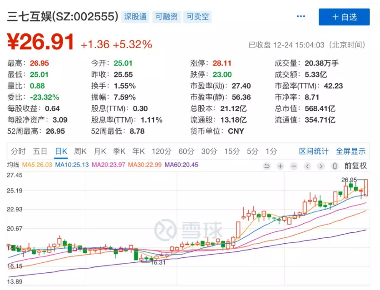Switch to the 周K weekly tab
The height and width of the screenshot is (290, 380).
[80, 152]
